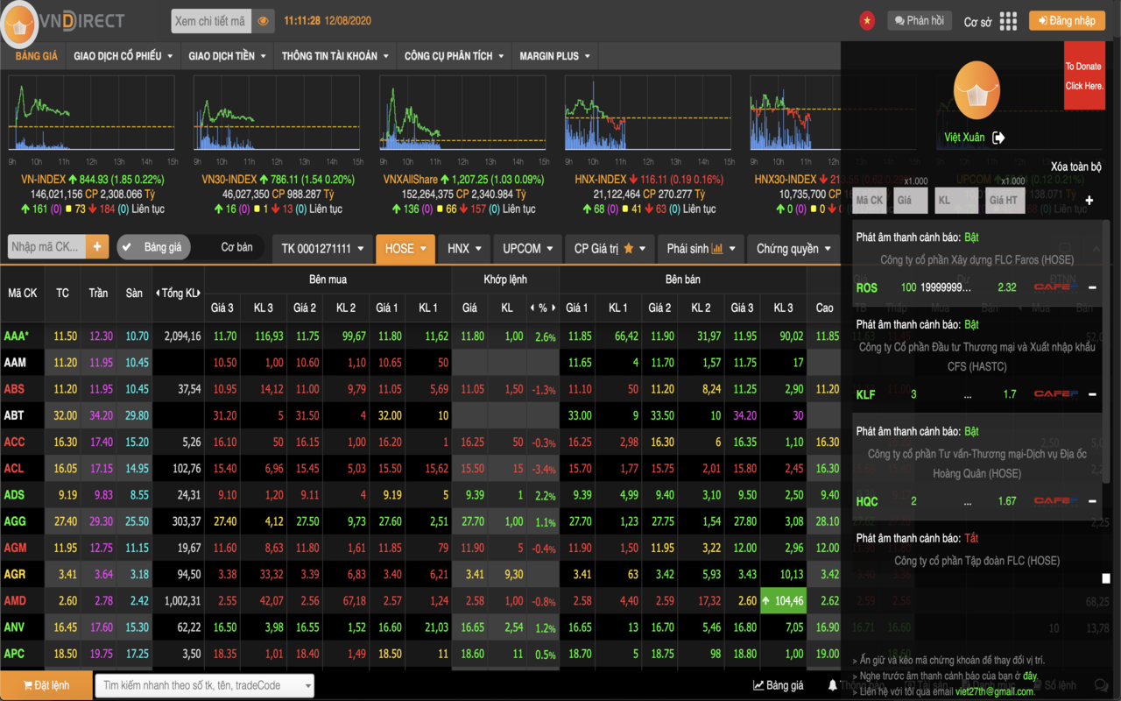This screenshot has height=701, width=1121.
Task: Click the Mã CK input in alert panel
Action: (870, 201)
